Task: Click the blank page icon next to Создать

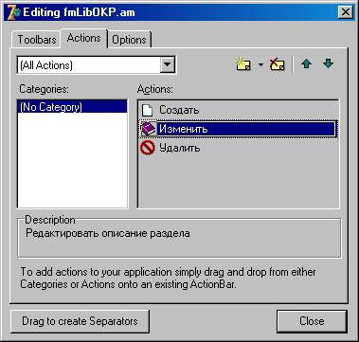Action: coord(147,110)
